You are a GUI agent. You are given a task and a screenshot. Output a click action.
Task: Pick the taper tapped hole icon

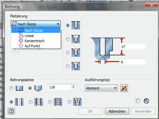77,102
